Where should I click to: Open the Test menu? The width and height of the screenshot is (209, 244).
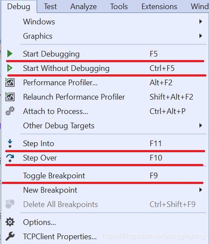pyautogui.click(x=50, y=7)
